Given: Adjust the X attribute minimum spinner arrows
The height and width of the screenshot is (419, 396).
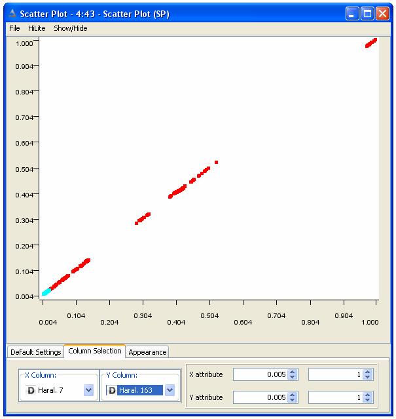Looking at the screenshot, I should pyautogui.click(x=293, y=374).
